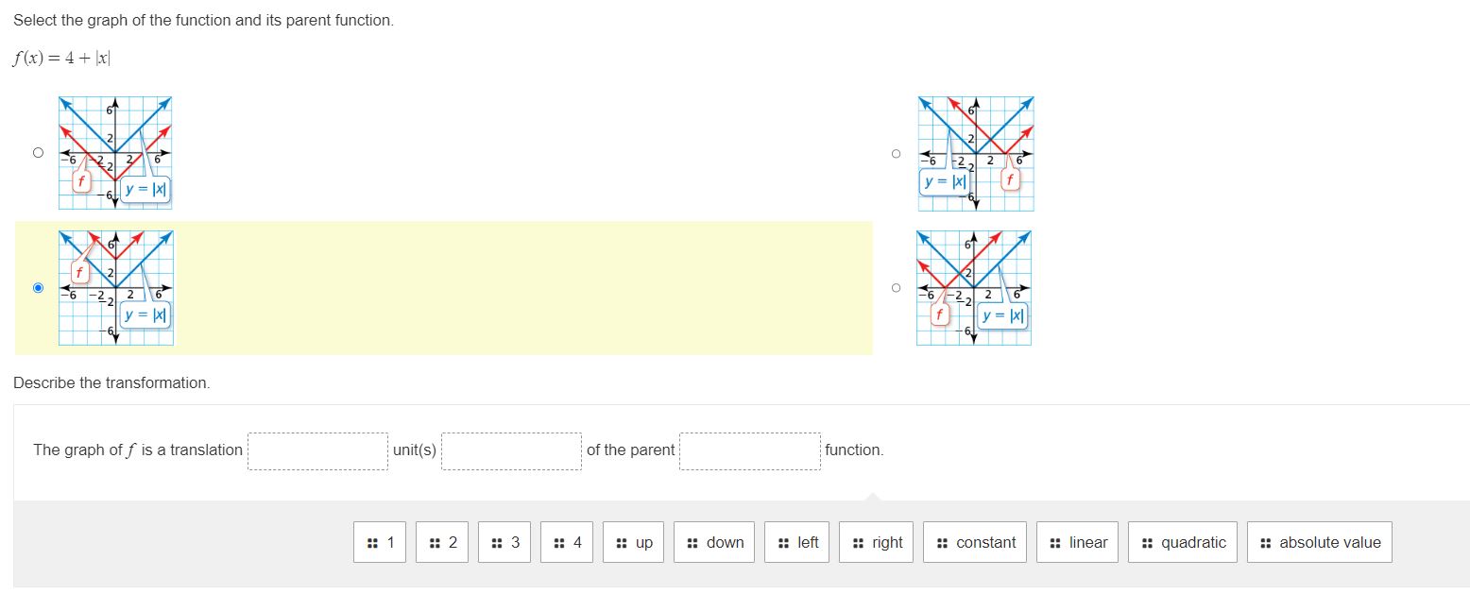Select the "left" answer chip

[x=796, y=541]
